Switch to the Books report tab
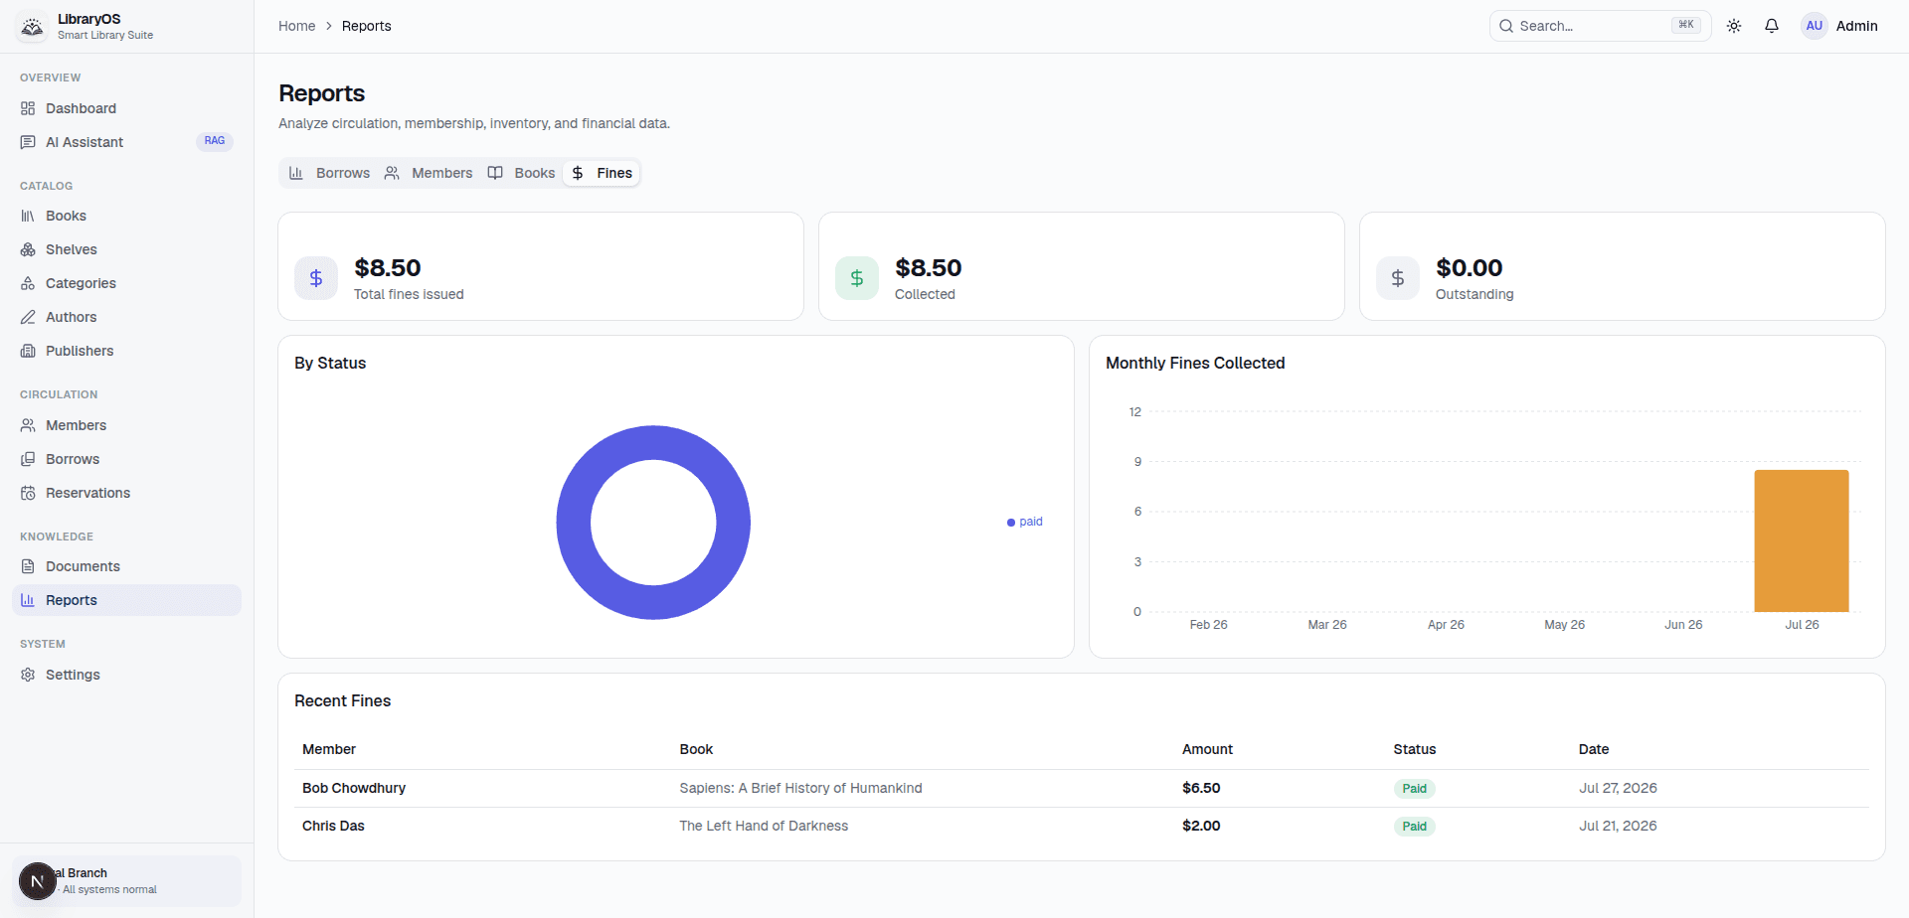Image resolution: width=1909 pixels, height=918 pixels. [521, 173]
